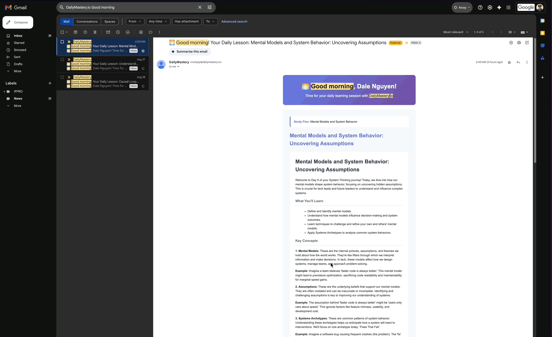552x337 pixels.
Task: Open the News label
Action: click(19, 98)
